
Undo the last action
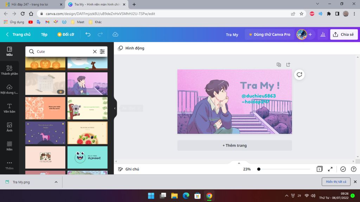click(88, 34)
